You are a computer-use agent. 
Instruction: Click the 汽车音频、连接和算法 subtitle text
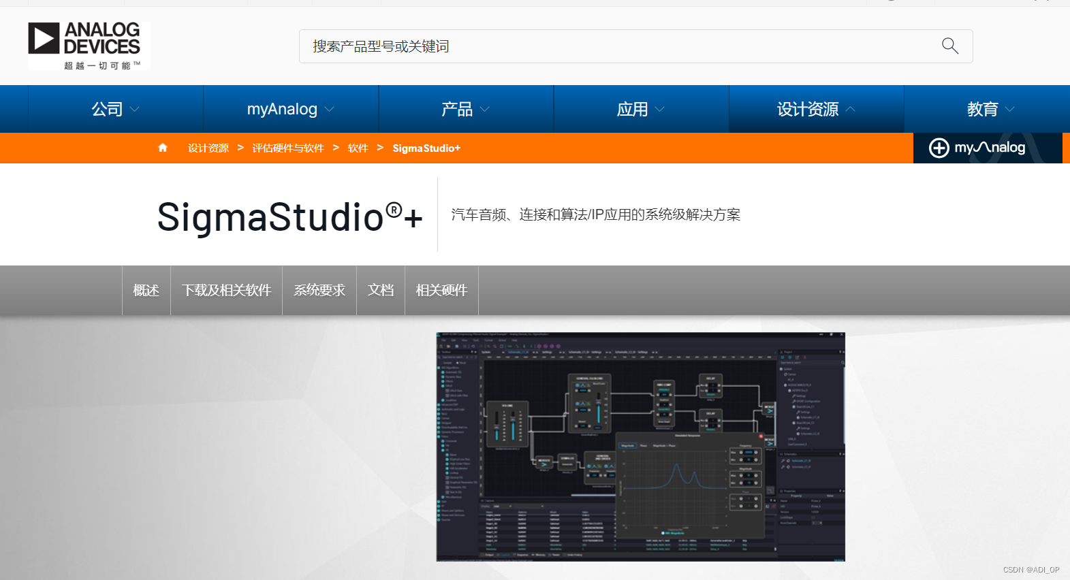coord(596,214)
